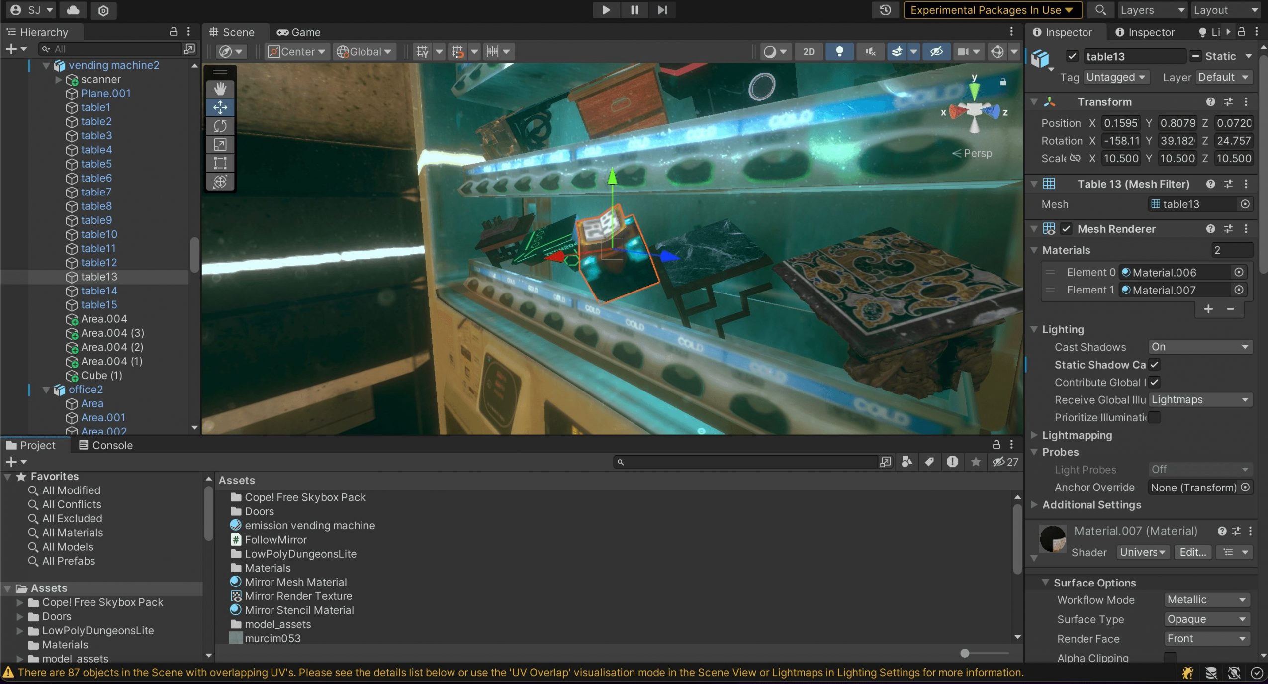Click Experimental Packages In Use button
1268x684 pixels.
[x=992, y=10]
